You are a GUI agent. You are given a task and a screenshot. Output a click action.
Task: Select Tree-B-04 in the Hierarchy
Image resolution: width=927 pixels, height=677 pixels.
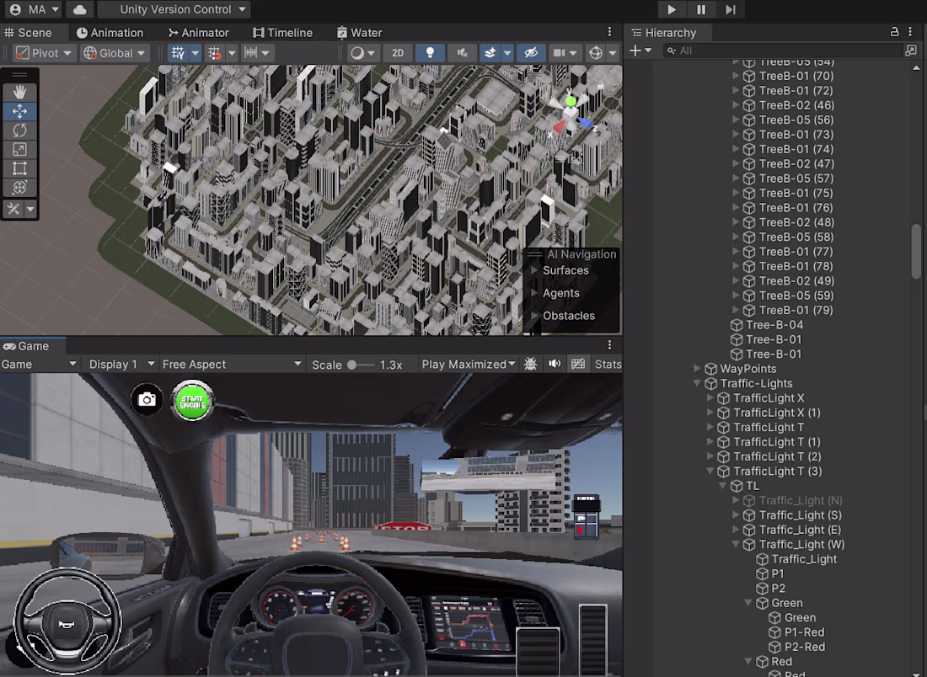[774, 324]
